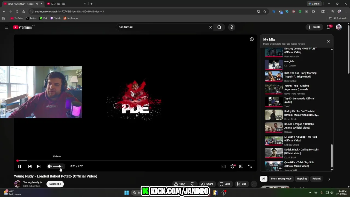
Task: Select the From Young Nudy chip
Action: pyautogui.click(x=281, y=179)
